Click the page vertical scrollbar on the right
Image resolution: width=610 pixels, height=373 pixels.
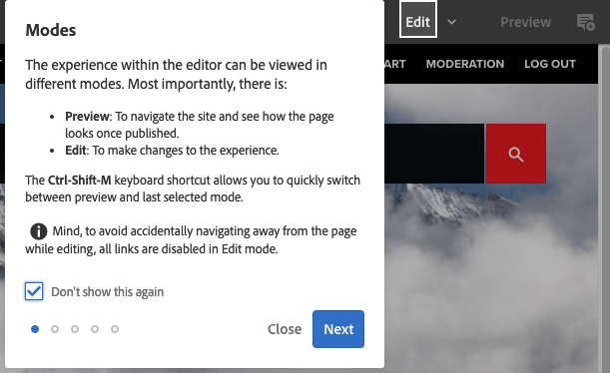(604, 209)
